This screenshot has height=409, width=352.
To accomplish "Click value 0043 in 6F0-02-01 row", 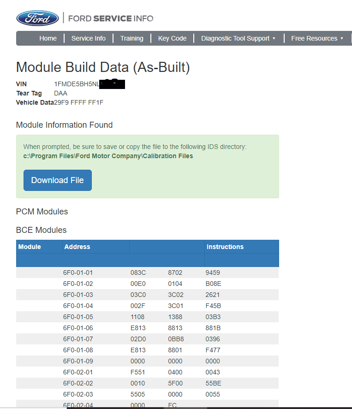I will [213, 372].
